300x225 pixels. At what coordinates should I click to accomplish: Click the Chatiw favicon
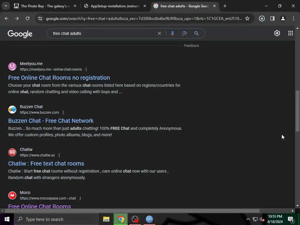[x=12, y=152]
